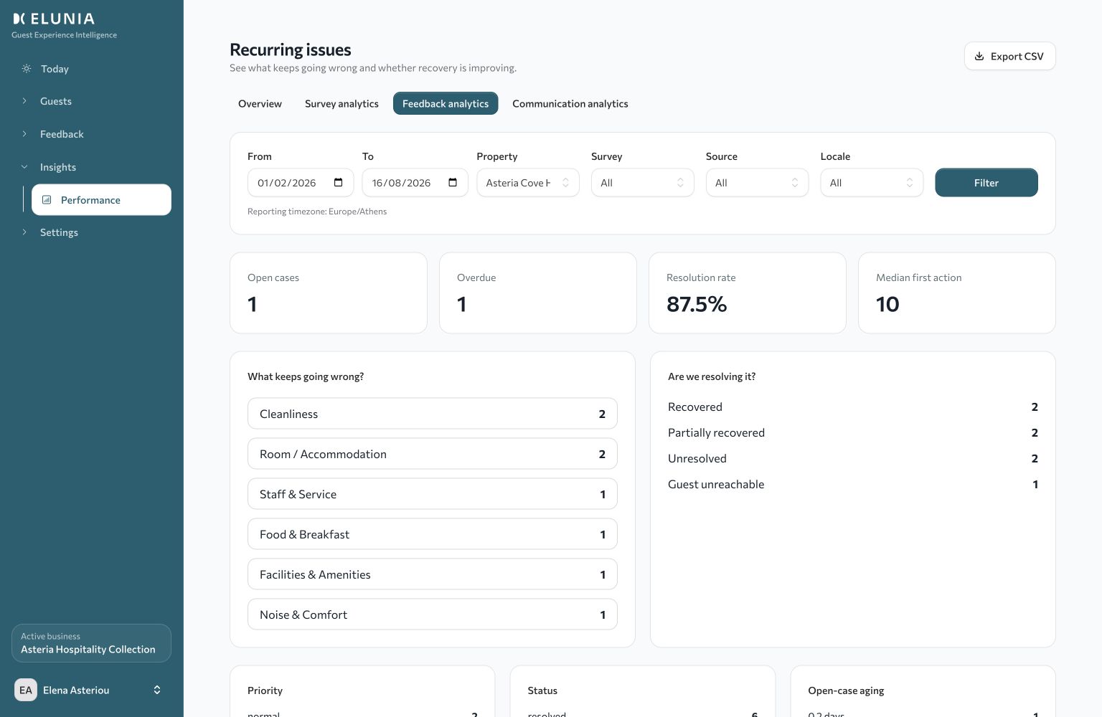Click the Filter button
1102x717 pixels.
(x=986, y=183)
